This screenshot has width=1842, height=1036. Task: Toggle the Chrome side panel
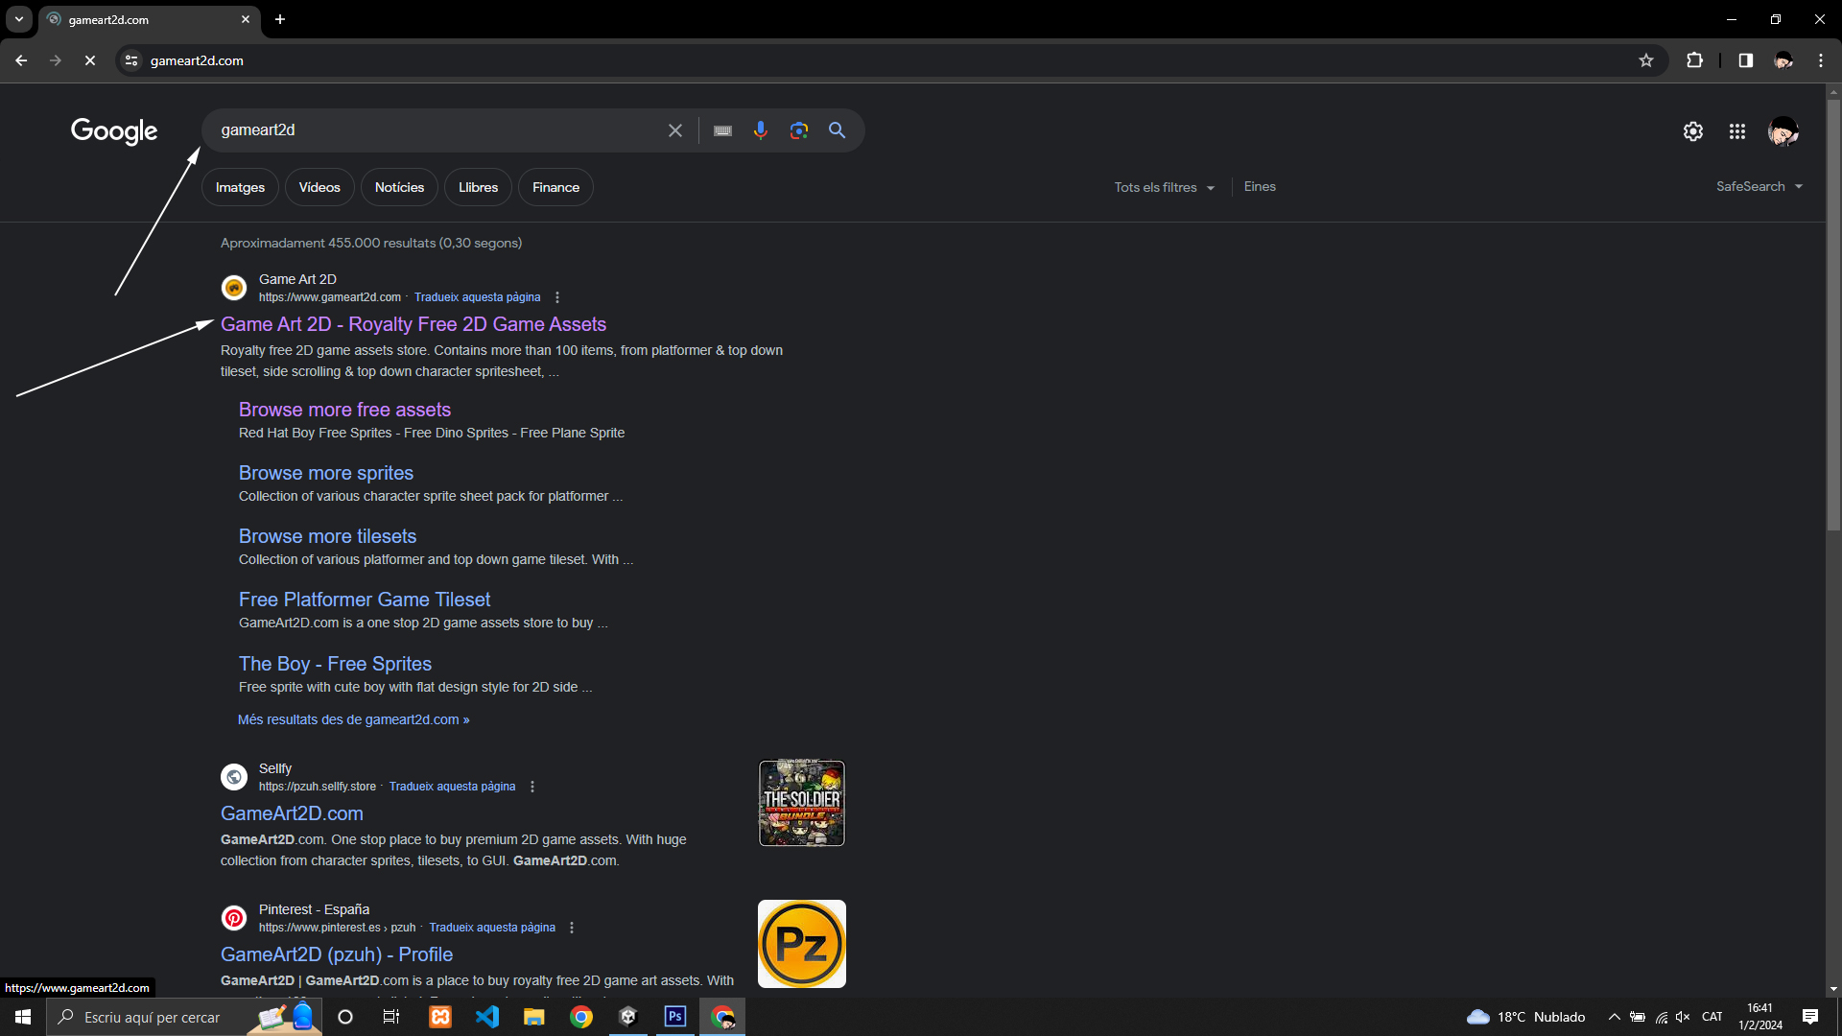click(x=1745, y=60)
